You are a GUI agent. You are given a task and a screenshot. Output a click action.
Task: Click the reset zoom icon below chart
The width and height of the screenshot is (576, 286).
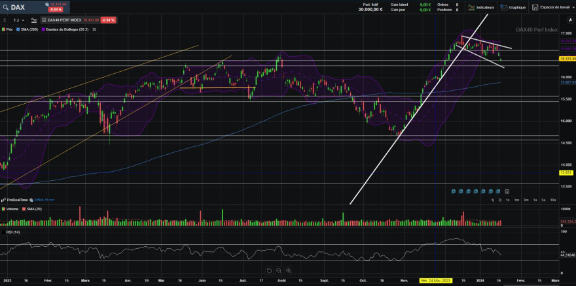tap(269, 271)
